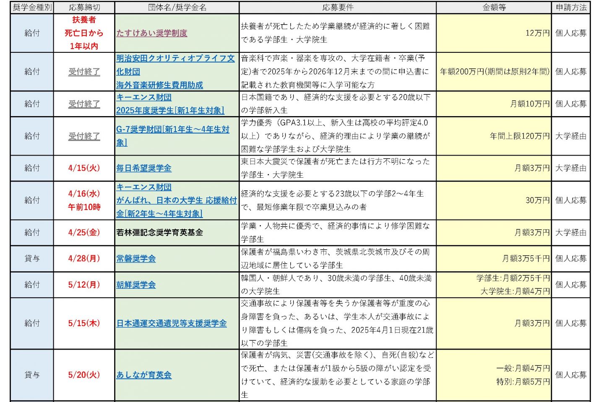This screenshot has height=402, width=604.
Task: Click 受付終了 in the G-7奨学財団 row
Action: [x=84, y=136]
